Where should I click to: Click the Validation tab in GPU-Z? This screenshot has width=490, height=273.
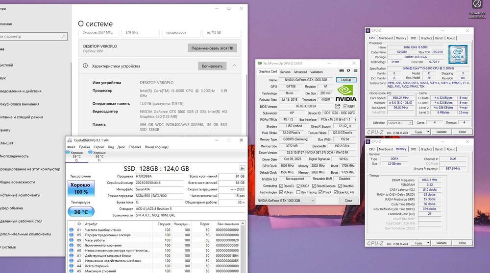click(x=317, y=72)
